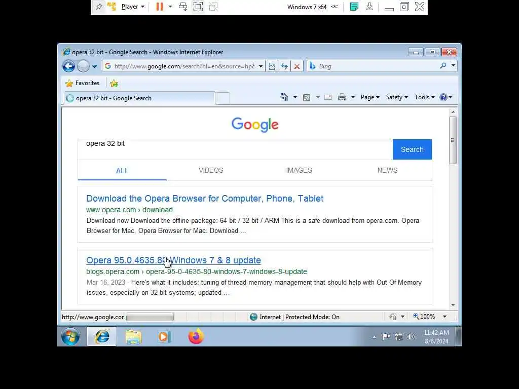519x389 pixels.
Task: Click the www.opera.com › download URL text
Action: (129, 210)
